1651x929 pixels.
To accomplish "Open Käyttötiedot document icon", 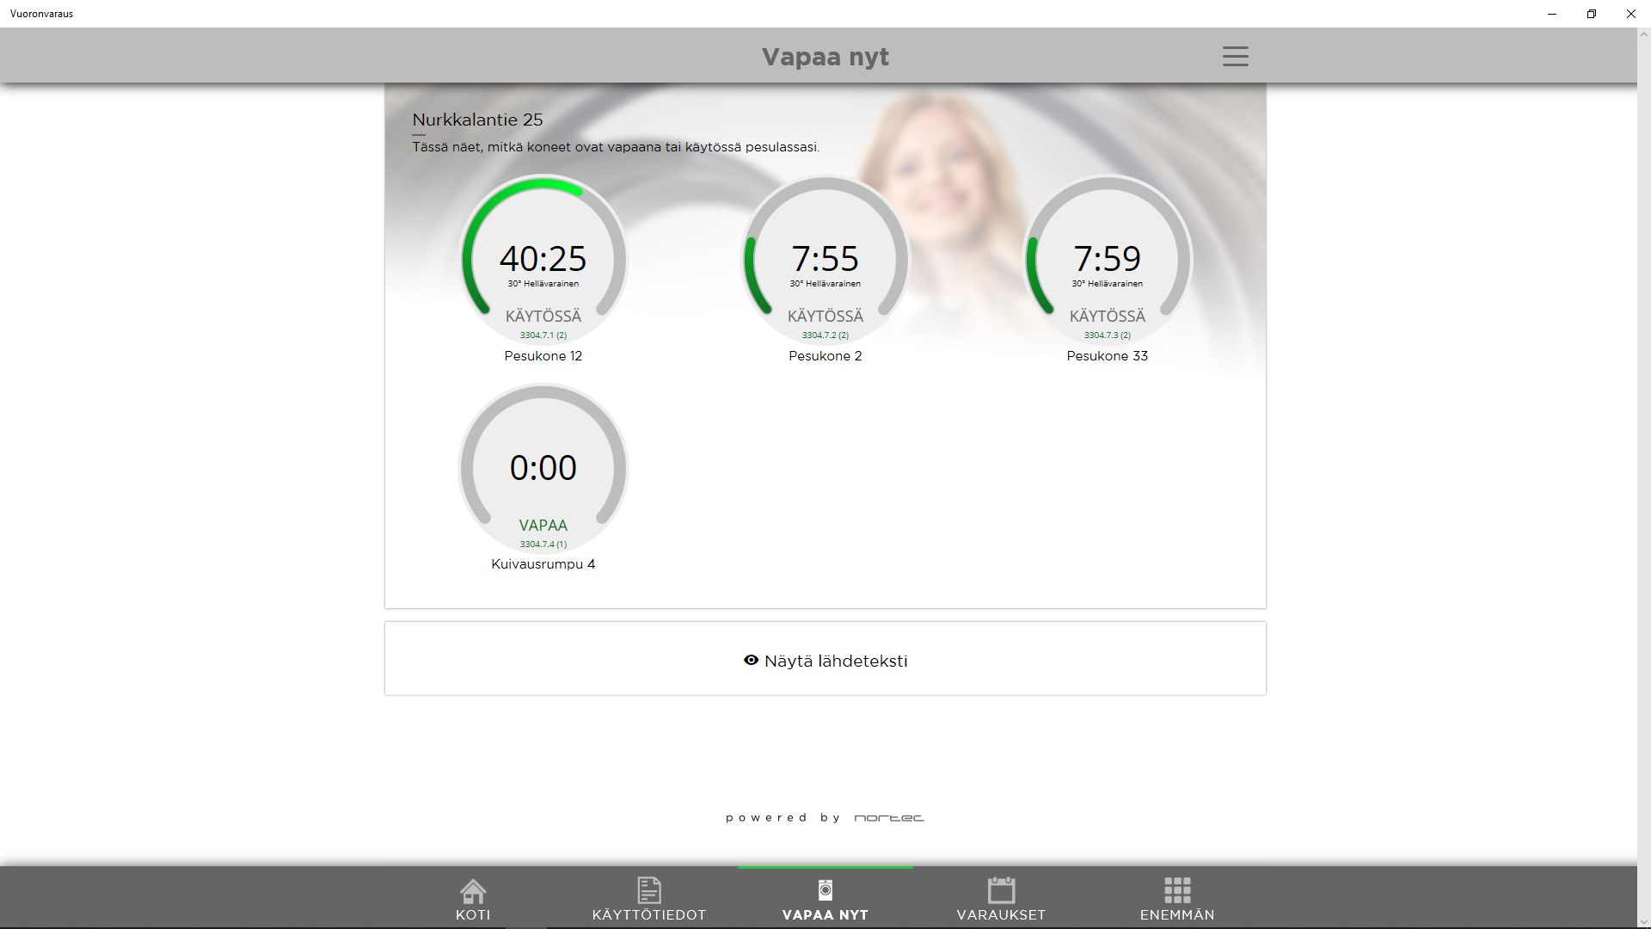I will tap(649, 890).
